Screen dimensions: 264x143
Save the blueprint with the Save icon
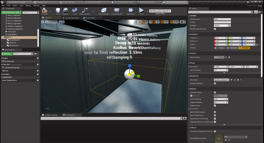(58, 11)
